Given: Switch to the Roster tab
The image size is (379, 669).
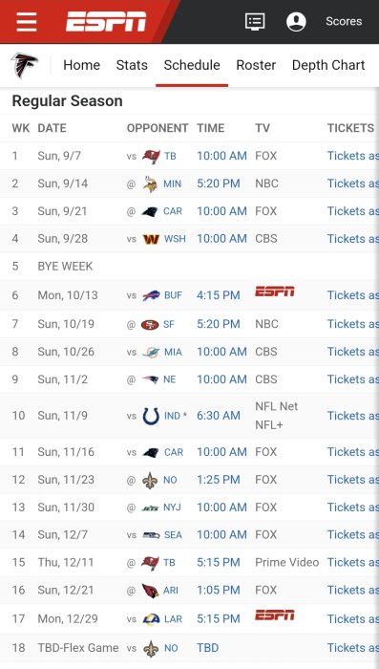Looking at the screenshot, I should tap(256, 65).
